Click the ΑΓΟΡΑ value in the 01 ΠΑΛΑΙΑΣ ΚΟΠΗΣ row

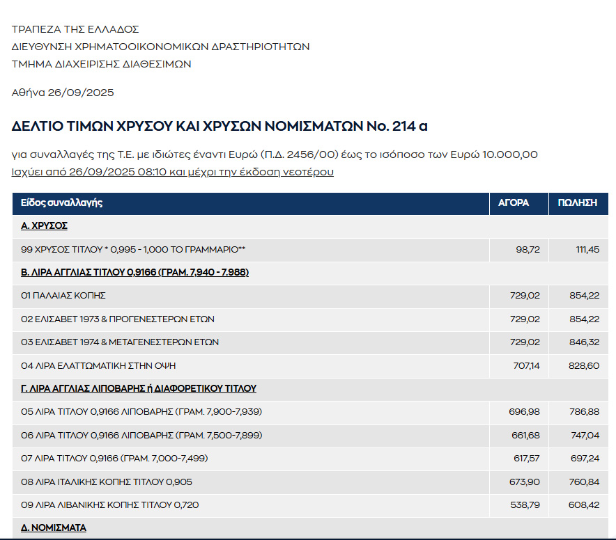pos(525,296)
